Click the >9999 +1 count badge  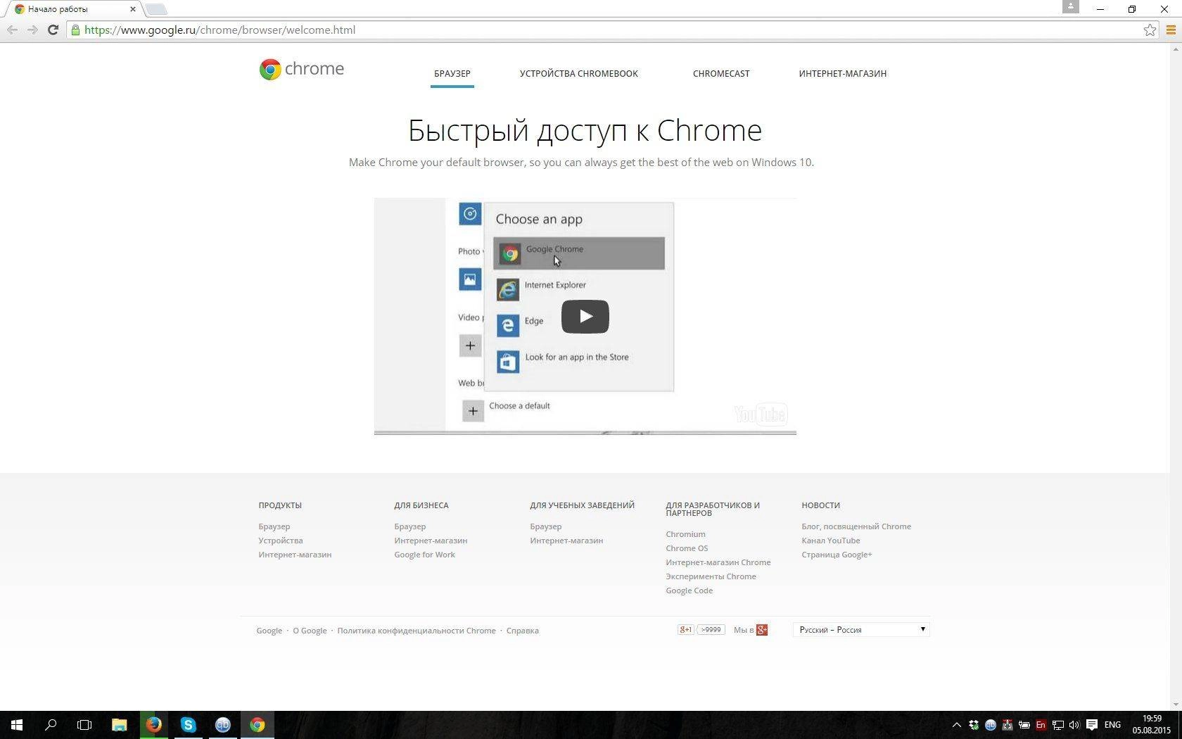711,630
